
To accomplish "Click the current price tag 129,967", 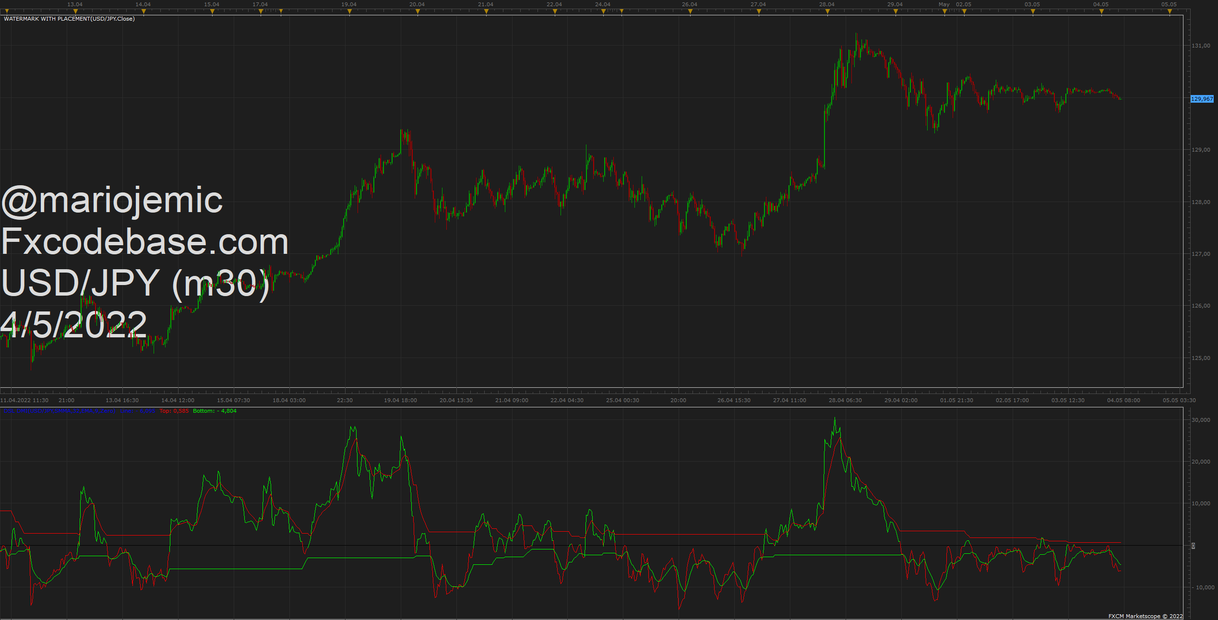I will point(1202,99).
